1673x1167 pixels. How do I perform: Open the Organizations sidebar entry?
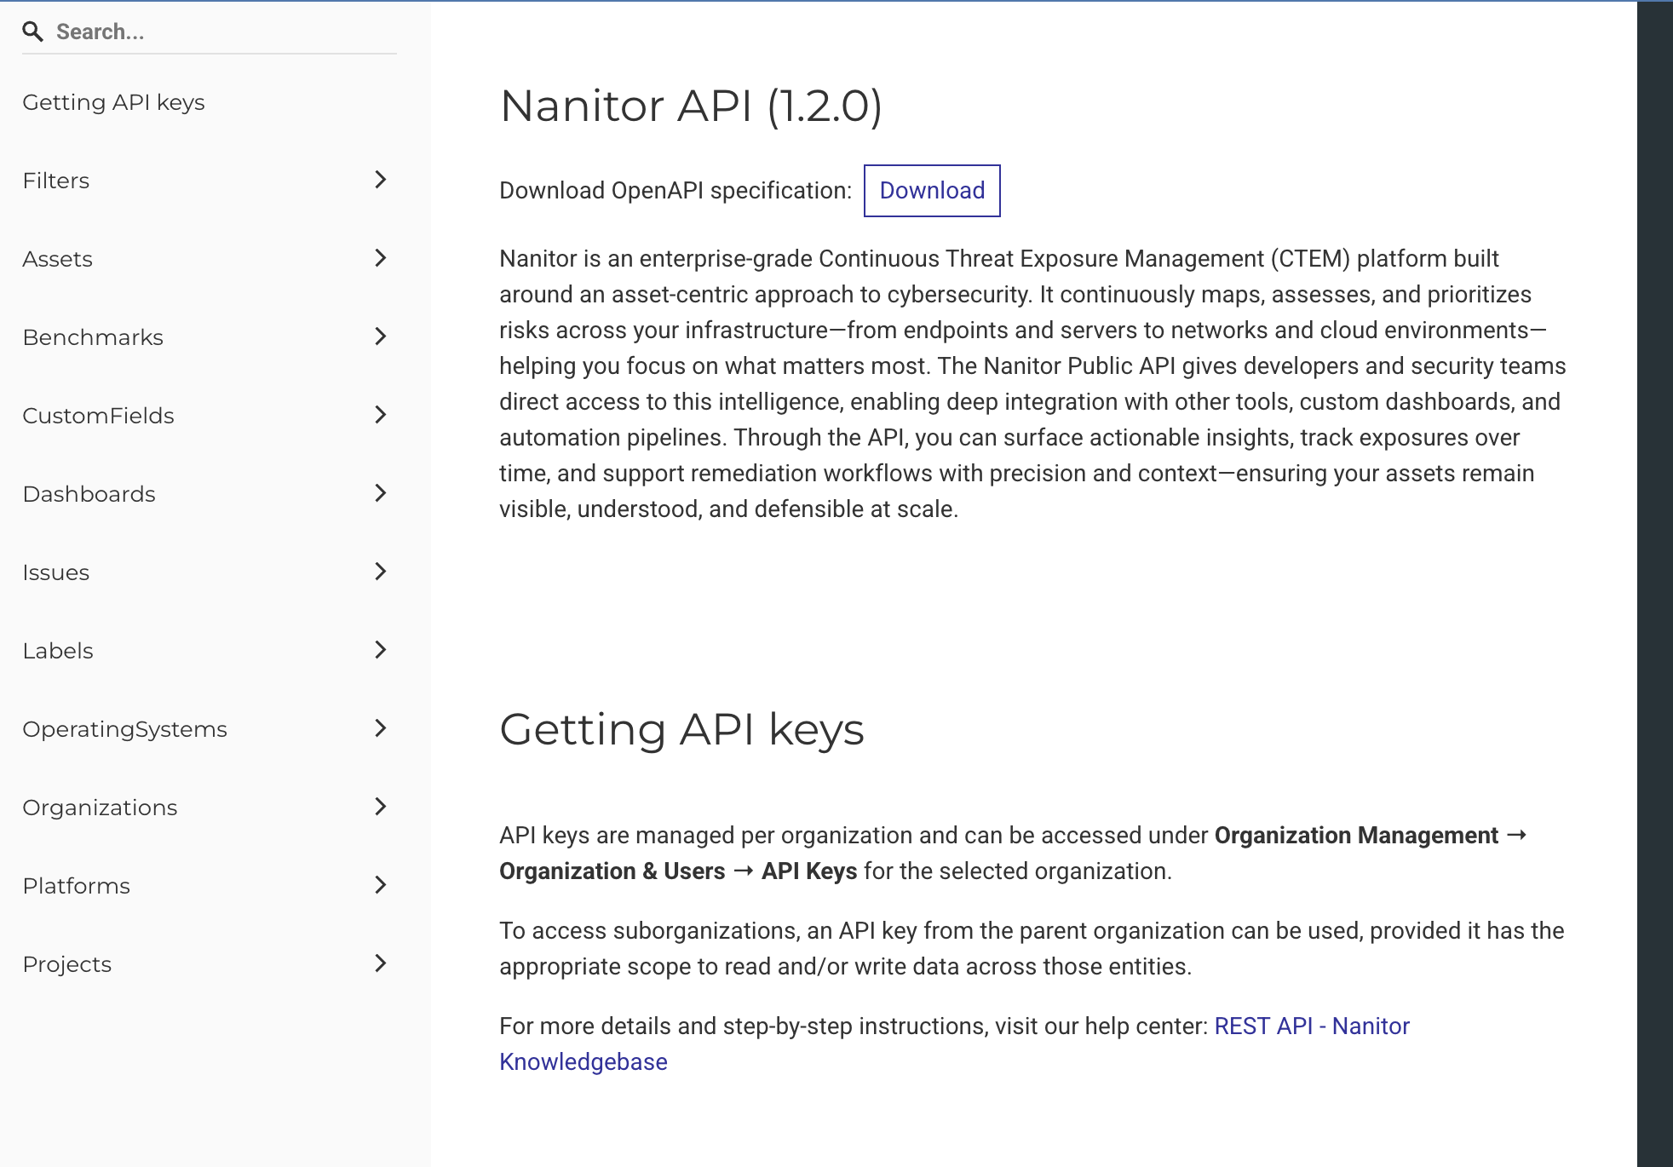(100, 808)
